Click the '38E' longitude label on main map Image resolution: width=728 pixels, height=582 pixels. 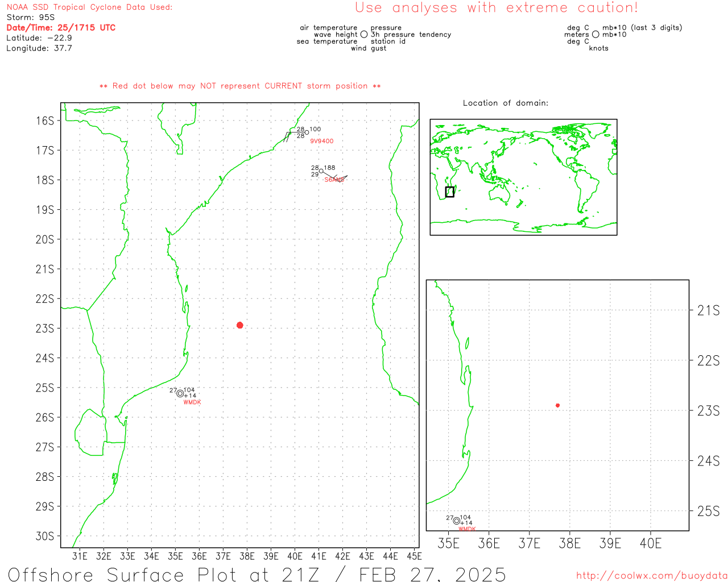pos(247,556)
